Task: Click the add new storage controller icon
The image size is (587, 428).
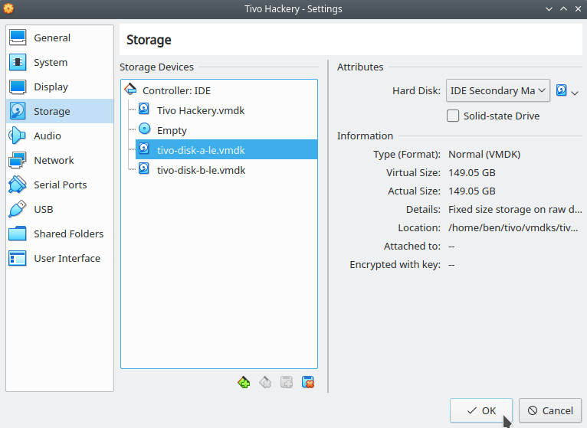Action: [x=244, y=382]
